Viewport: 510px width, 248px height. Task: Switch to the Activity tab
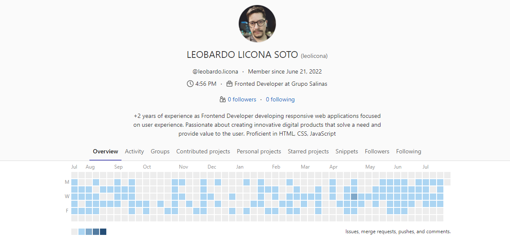134,151
